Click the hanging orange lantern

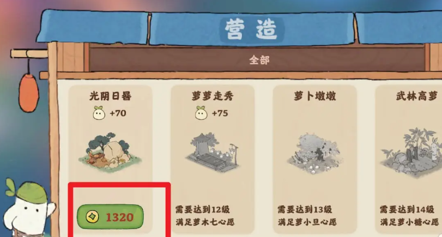click(28, 93)
